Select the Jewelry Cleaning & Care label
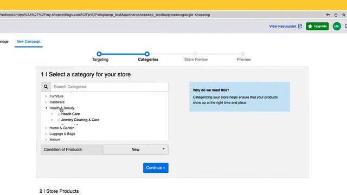The width and height of the screenshot is (347, 195). pyautogui.click(x=80, y=120)
